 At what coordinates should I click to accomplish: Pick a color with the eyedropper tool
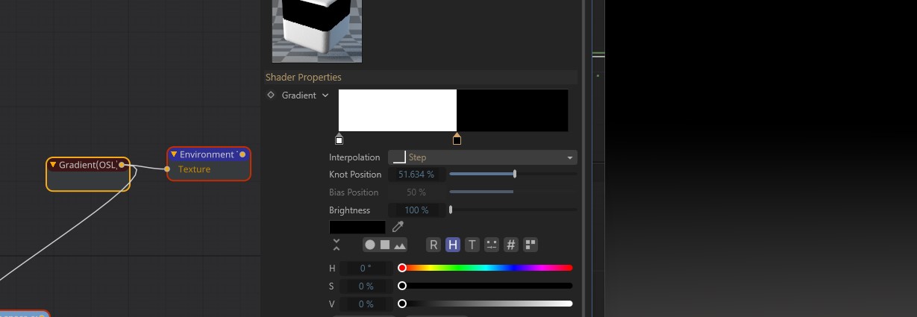pyautogui.click(x=398, y=227)
